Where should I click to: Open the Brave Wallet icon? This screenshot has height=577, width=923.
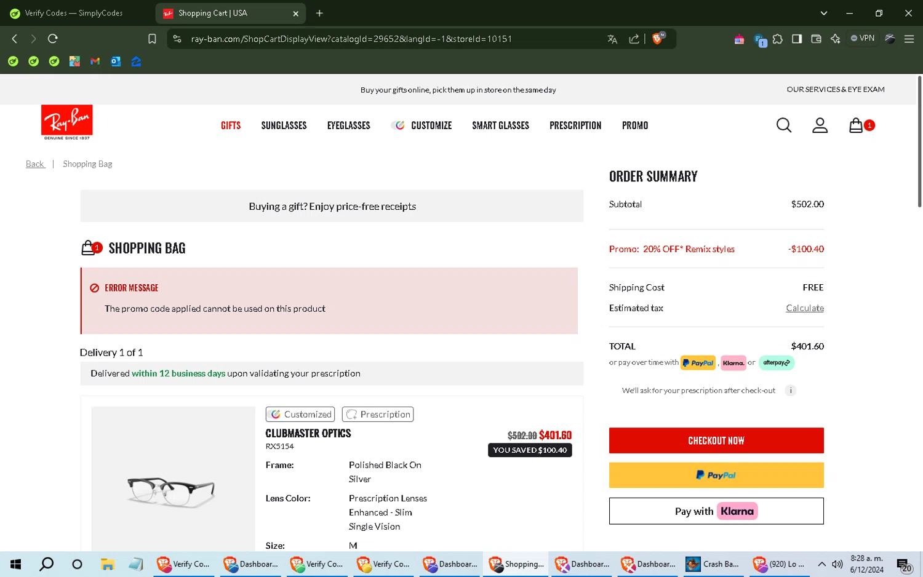[x=816, y=39]
